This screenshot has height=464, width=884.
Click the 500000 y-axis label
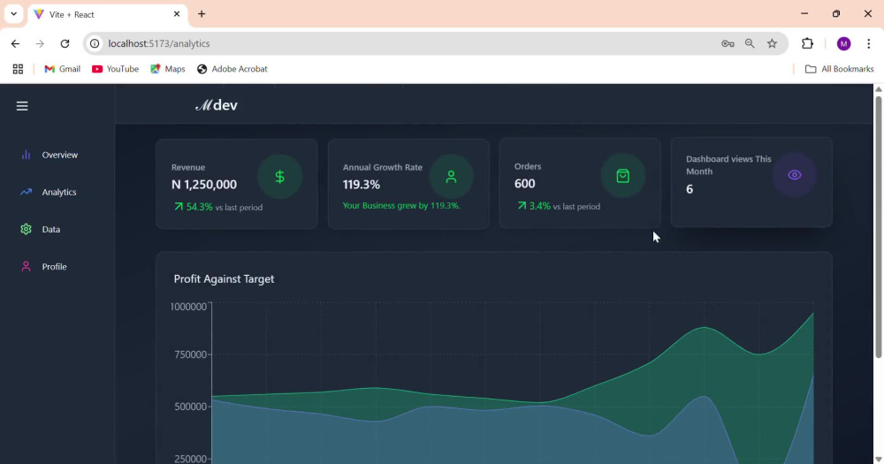click(191, 407)
